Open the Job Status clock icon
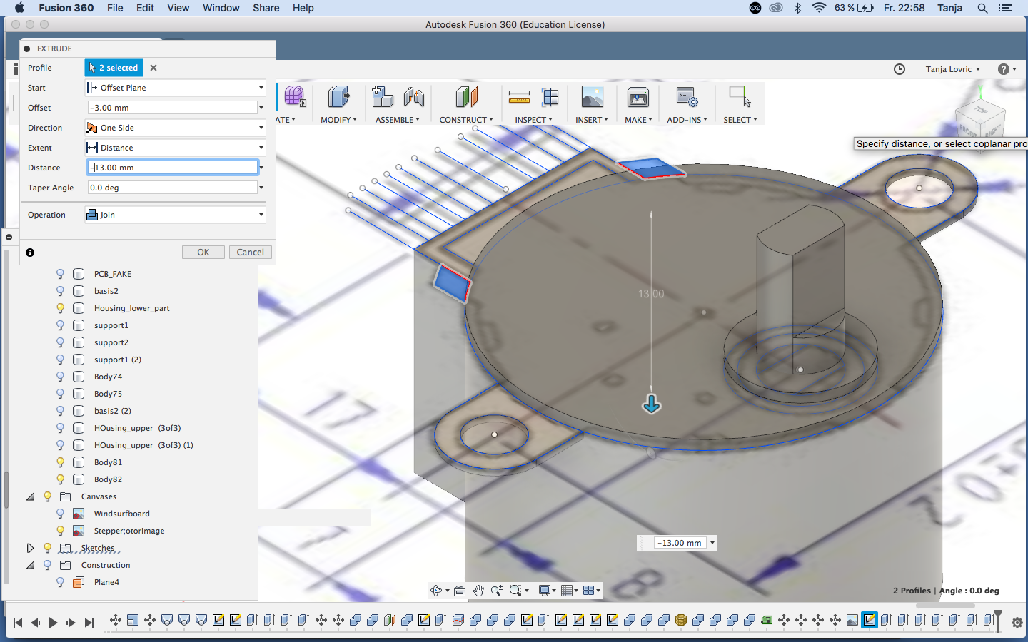 point(899,69)
